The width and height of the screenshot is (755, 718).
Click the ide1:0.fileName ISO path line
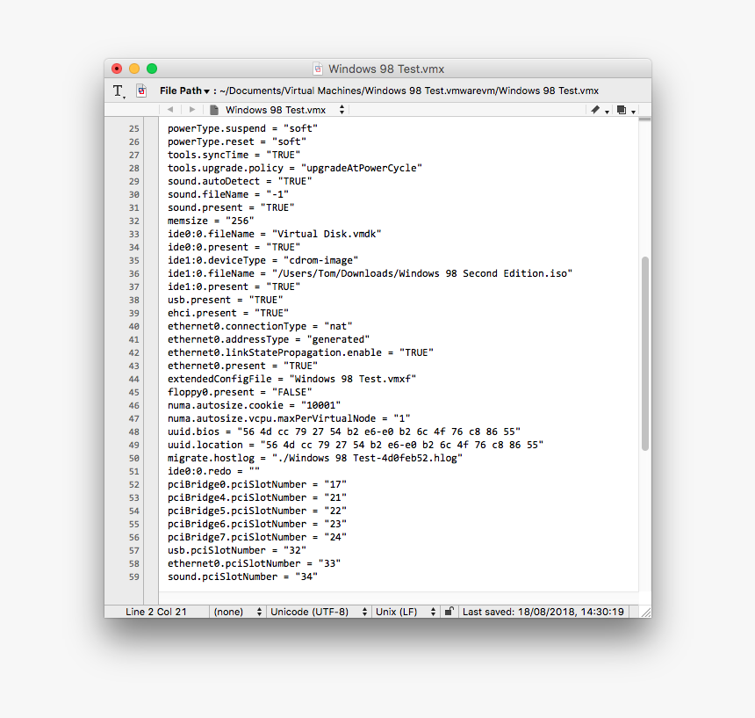[370, 273]
